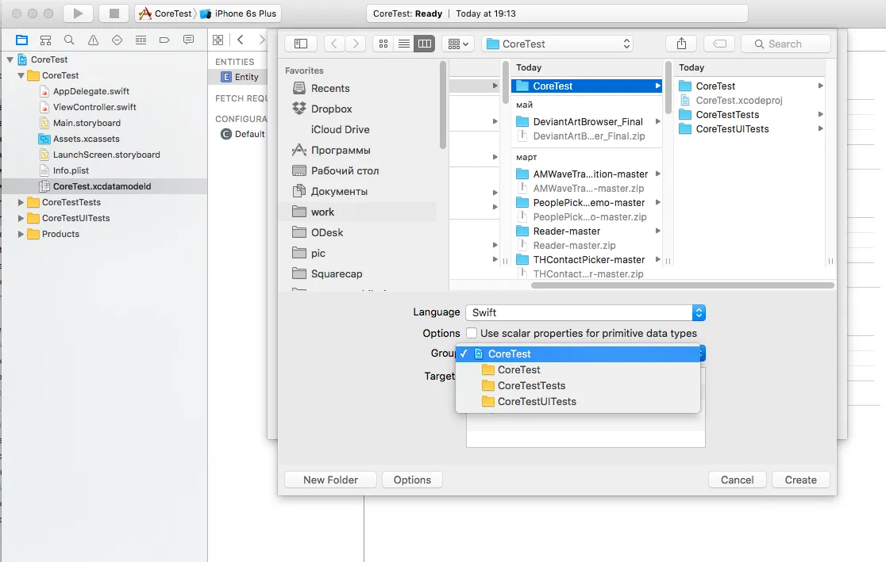Open the Project navigator icon
Screen dimensions: 886x562
(22, 40)
